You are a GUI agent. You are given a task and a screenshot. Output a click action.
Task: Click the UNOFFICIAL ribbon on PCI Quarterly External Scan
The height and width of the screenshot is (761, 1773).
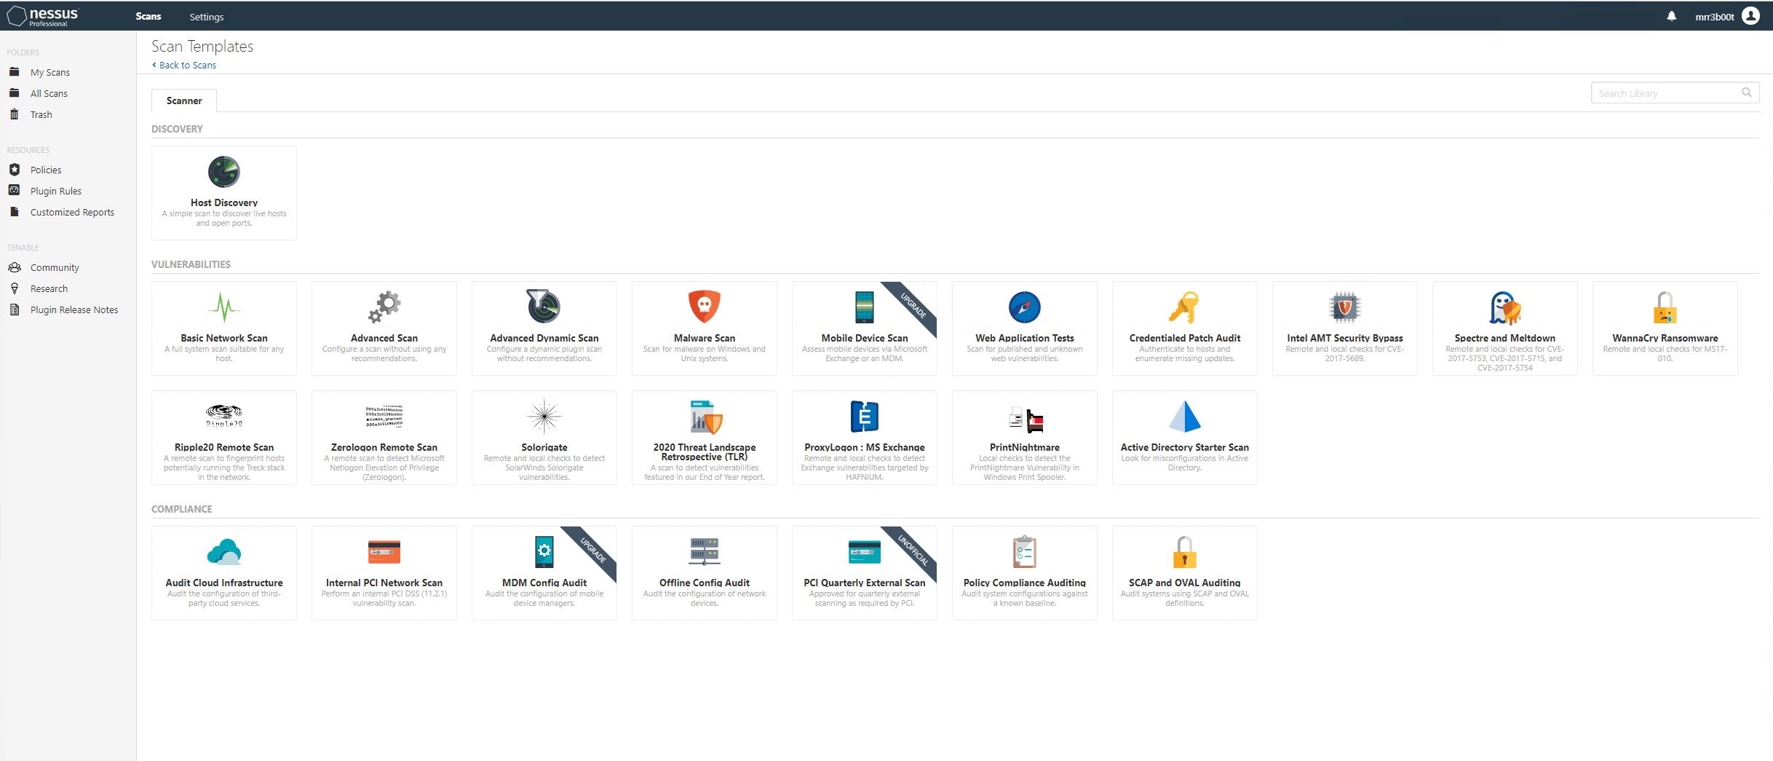pos(913,551)
